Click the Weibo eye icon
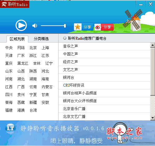This screenshot has width=155, height=146. [98, 27]
